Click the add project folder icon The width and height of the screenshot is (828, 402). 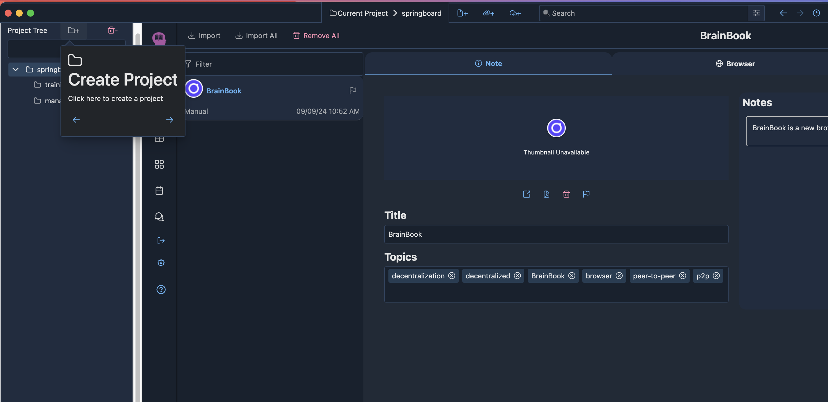coord(73,30)
